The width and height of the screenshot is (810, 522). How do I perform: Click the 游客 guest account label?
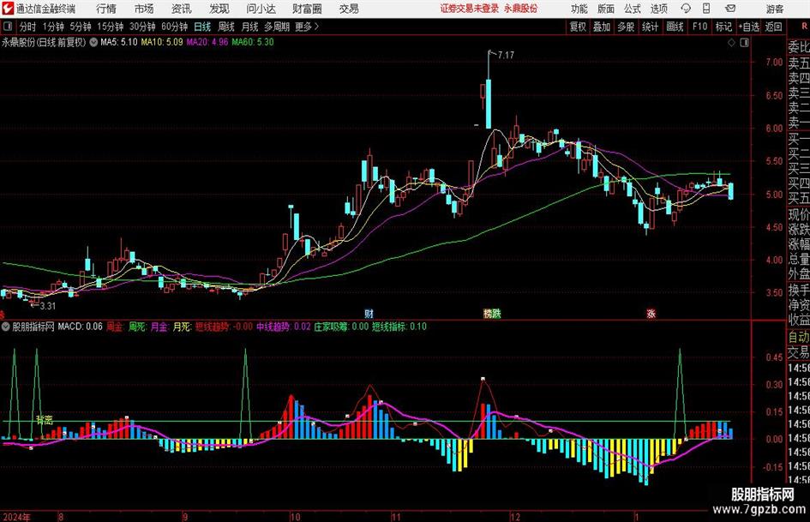pyautogui.click(x=775, y=9)
